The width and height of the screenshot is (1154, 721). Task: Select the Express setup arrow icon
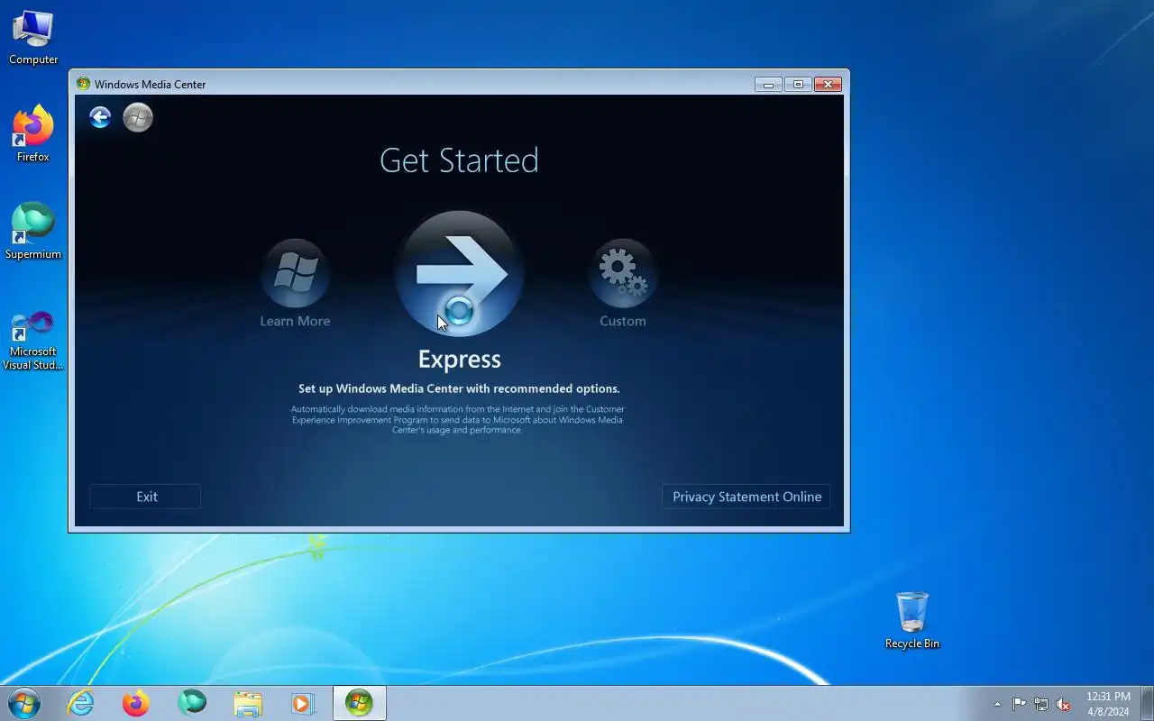[459, 274]
